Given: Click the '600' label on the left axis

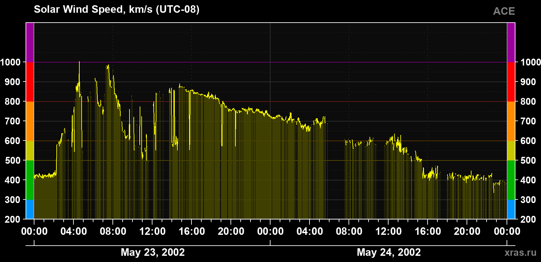Looking at the screenshot, I should coord(12,141).
